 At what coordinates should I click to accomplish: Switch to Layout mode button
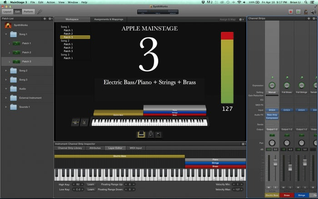[x=7, y=11]
